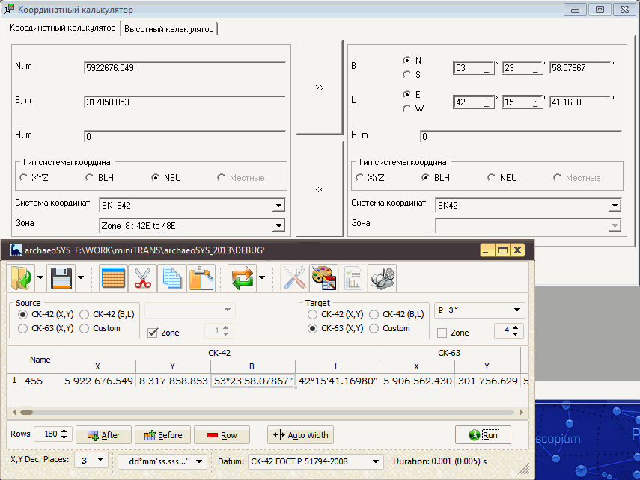
Task: Click the orange table grid icon
Action: click(112, 278)
